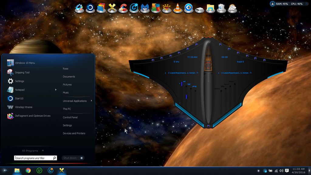Screen dimensions: 311x175
Task: Open AVG antivirus from the top dock
Action: (x=156, y=8)
